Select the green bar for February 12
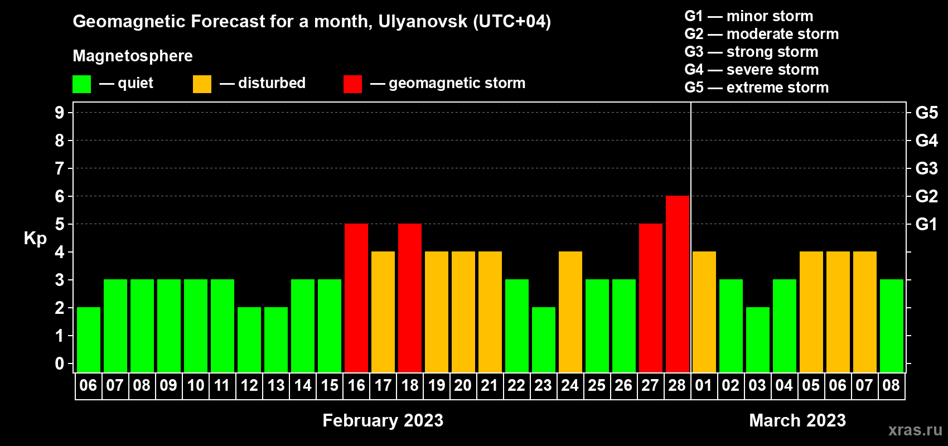Viewport: 948px width, 446px height. coord(249,340)
